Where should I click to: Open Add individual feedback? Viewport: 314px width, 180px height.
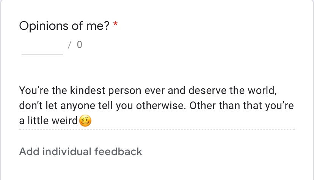[80, 152]
